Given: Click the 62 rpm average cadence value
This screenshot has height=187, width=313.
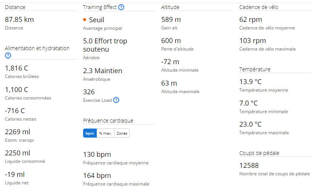Looking at the screenshot, I should [x=251, y=20].
